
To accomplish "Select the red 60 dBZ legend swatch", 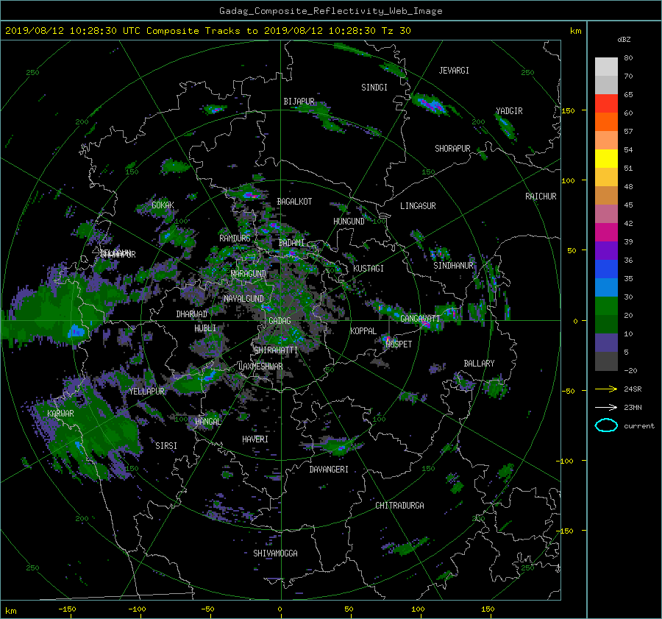I will click(606, 104).
